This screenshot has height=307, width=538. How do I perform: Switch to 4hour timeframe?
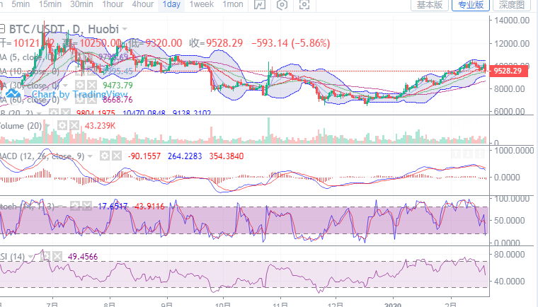tap(143, 4)
